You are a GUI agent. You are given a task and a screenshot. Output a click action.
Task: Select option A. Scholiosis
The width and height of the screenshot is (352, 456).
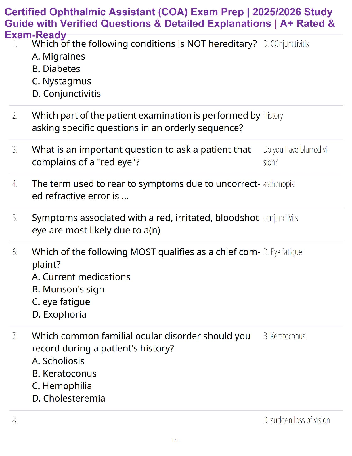pos(58,361)
